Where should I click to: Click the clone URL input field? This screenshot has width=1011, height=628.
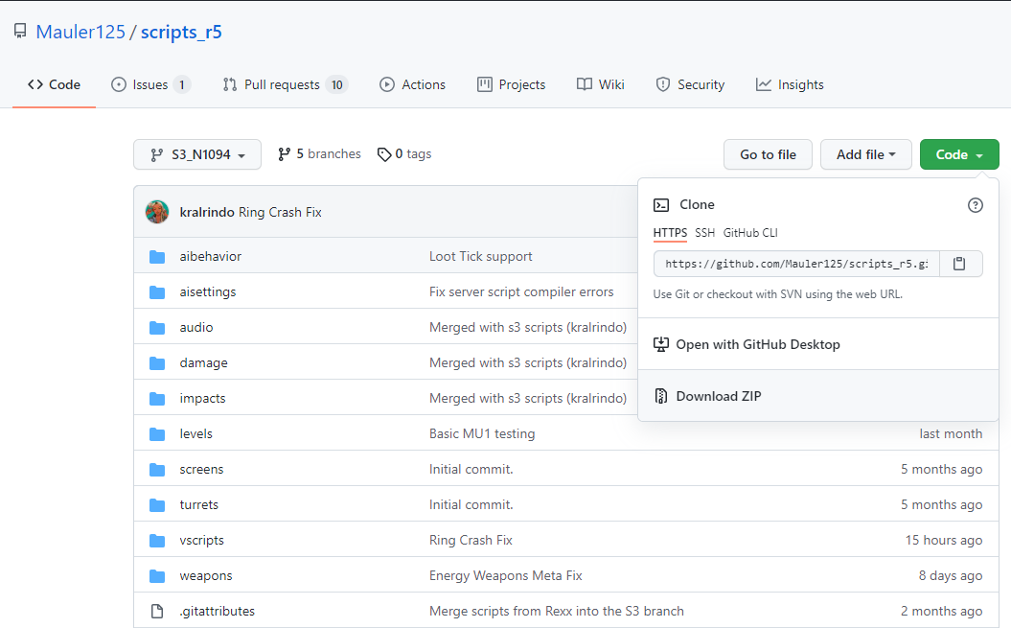(x=796, y=264)
